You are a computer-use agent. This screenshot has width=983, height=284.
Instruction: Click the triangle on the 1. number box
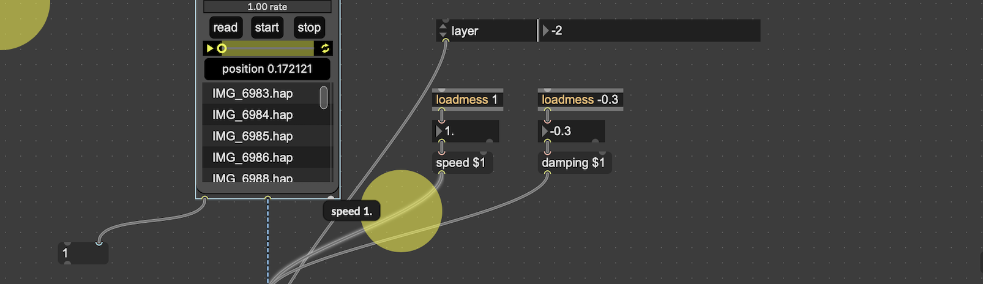[438, 132]
